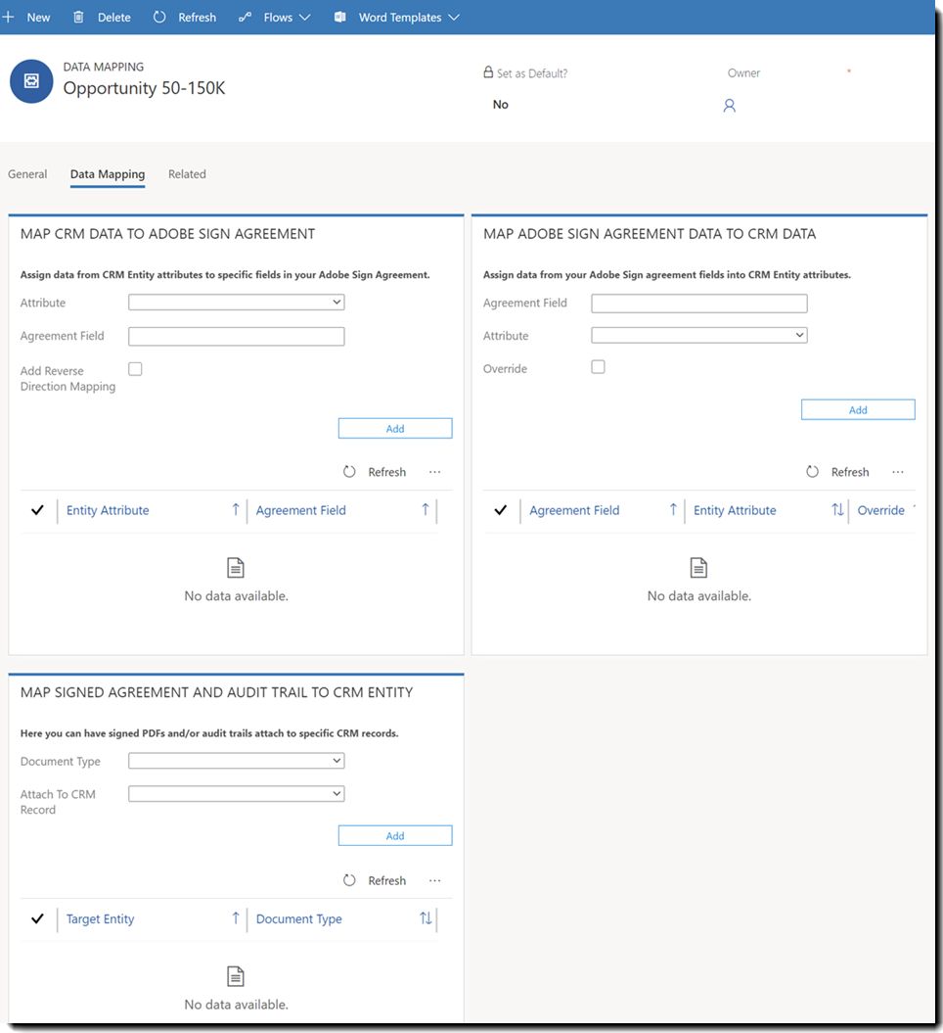Open the Attribute dropdown in Adobe Sign Agreement section

(699, 335)
